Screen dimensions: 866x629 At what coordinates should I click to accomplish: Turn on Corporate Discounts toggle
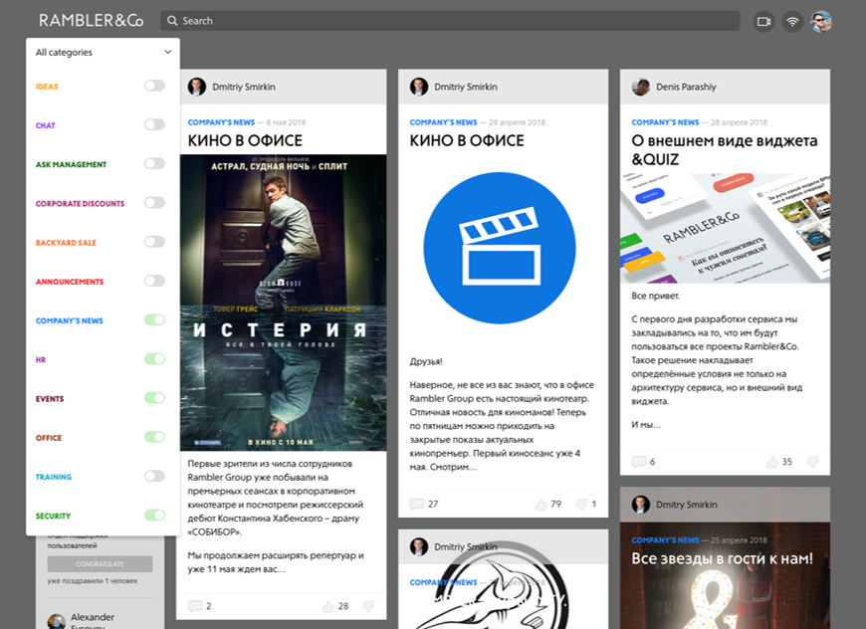click(x=154, y=203)
